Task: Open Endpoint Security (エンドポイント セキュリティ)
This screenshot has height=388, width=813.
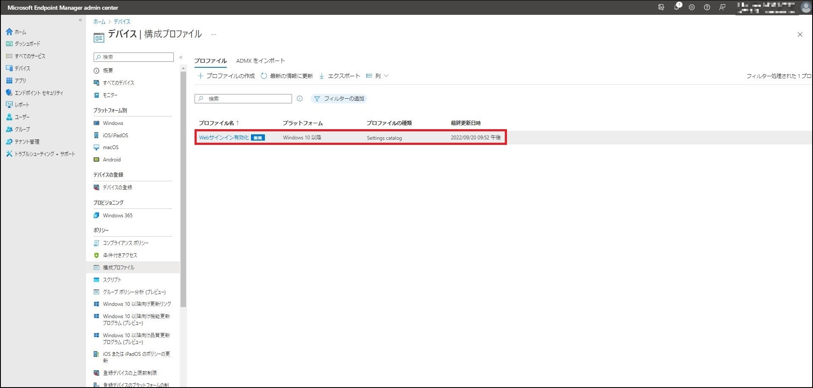Action: click(34, 93)
